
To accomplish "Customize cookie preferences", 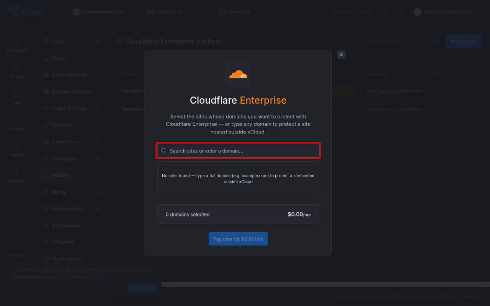I will click(109, 288).
